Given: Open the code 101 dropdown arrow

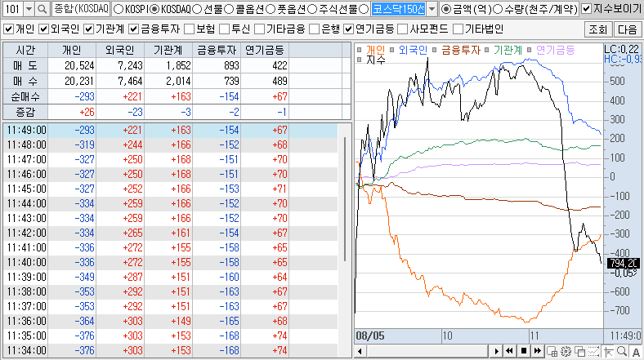Looking at the screenshot, I should click(x=29, y=9).
